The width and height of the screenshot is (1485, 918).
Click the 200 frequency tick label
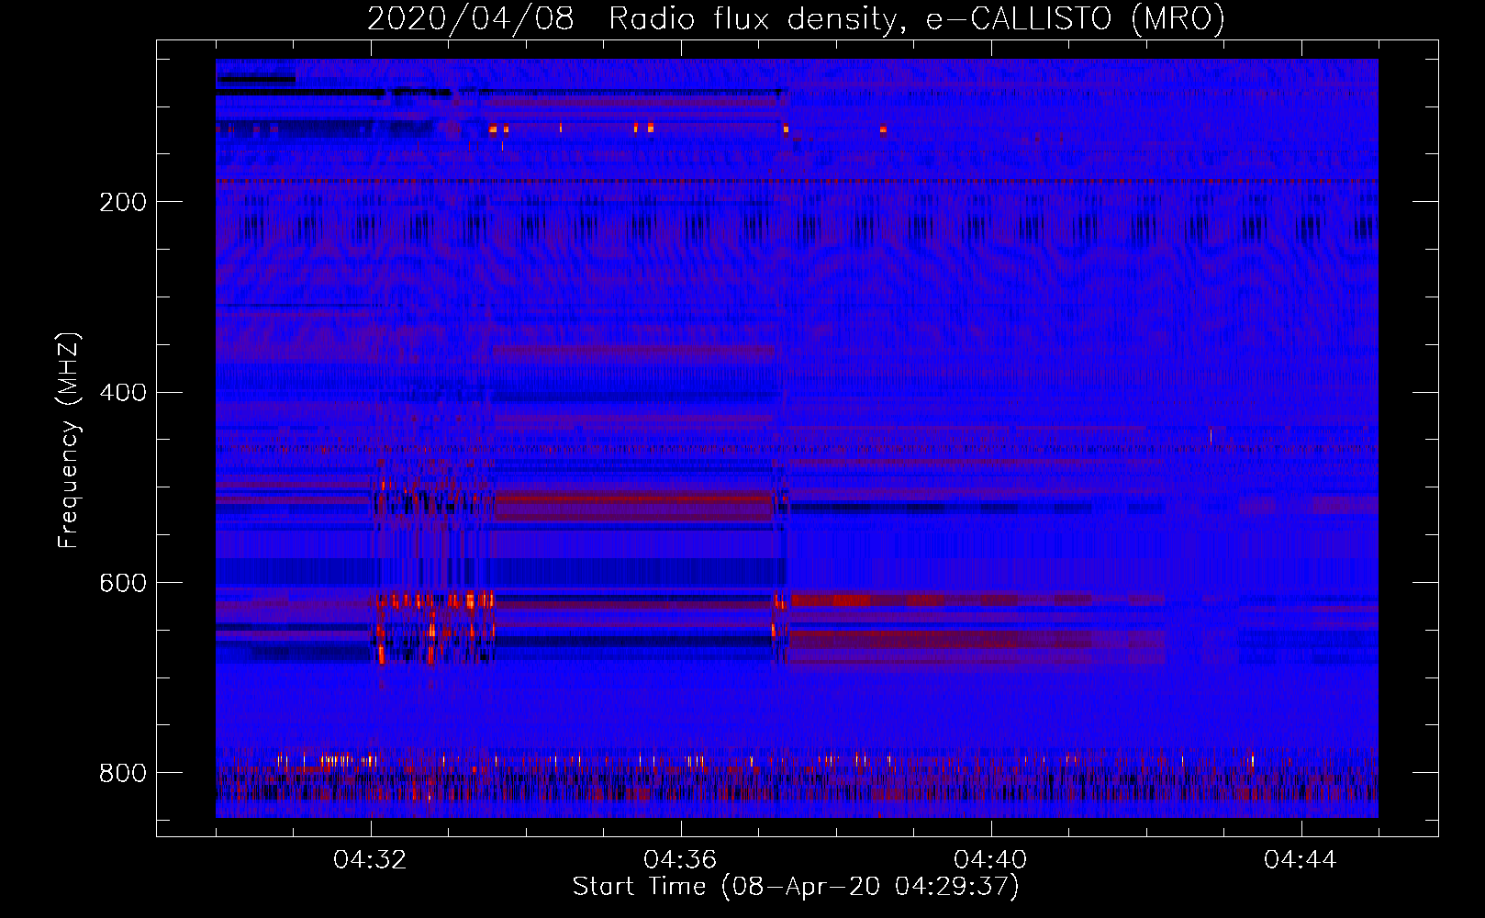123,202
